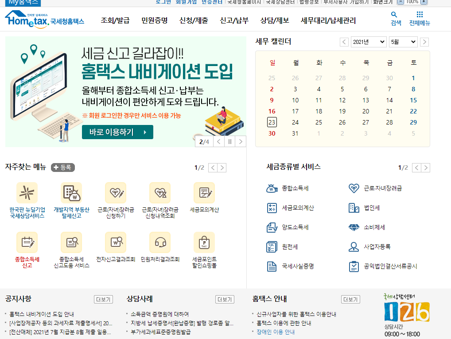Select 사업자등록 person icon
Viewport: 451px width, 339px height.
pos(354,247)
